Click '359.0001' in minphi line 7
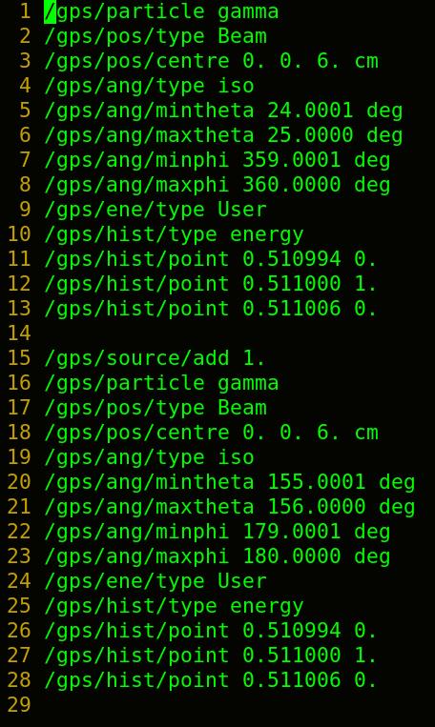Image resolution: width=435 pixels, height=727 pixels. [x=292, y=160]
